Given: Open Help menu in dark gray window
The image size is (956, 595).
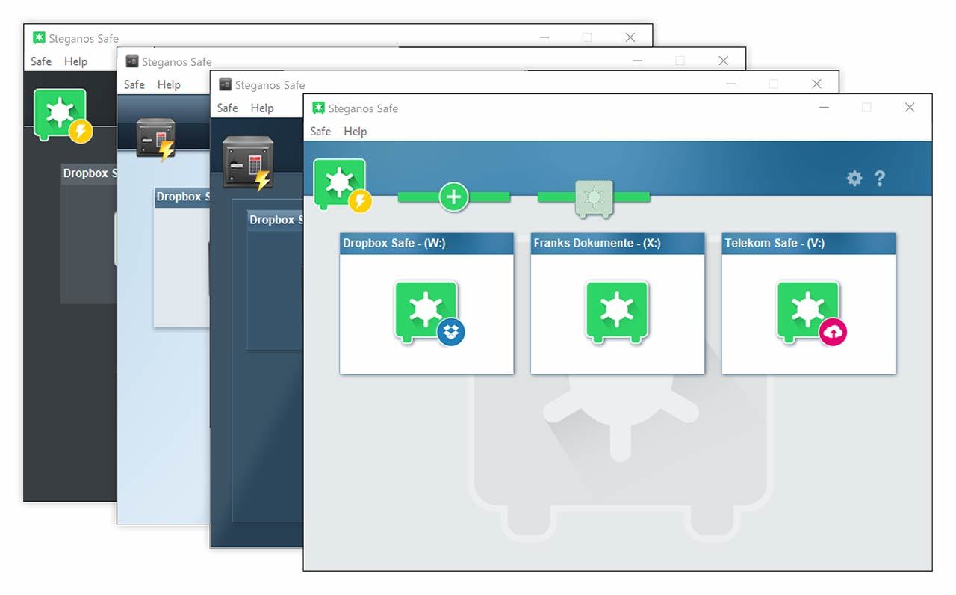Looking at the screenshot, I should 75,61.
